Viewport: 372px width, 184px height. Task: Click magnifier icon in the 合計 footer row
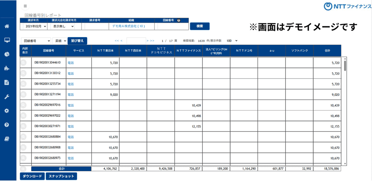[x=23, y=169]
